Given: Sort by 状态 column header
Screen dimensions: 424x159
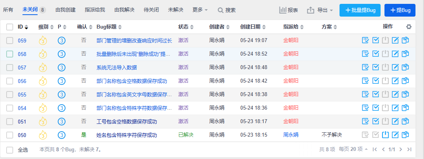Looking at the screenshot, I should 186,27.
